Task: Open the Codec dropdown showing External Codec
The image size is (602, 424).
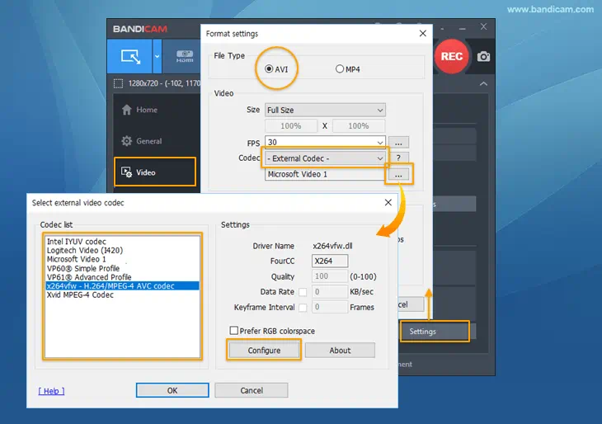Action: [x=325, y=158]
